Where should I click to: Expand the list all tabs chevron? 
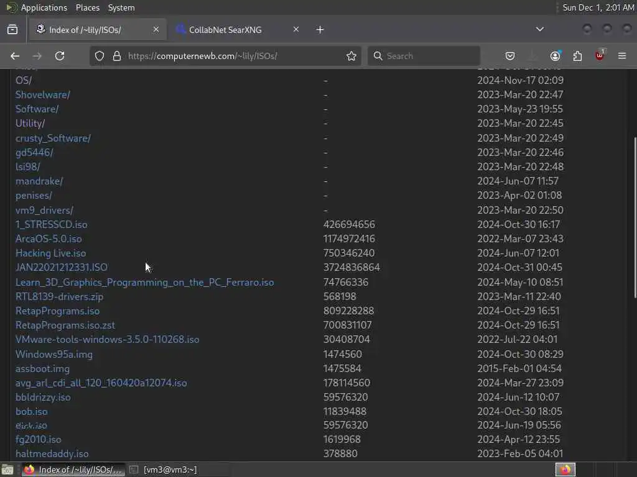540,29
